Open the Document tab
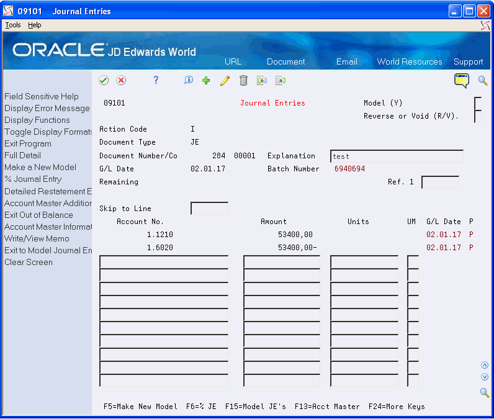The width and height of the screenshot is (494, 419). (285, 61)
